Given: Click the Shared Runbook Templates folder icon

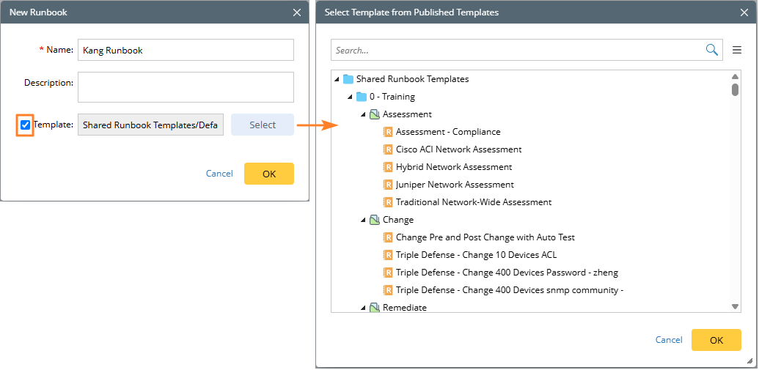Looking at the screenshot, I should [348, 79].
